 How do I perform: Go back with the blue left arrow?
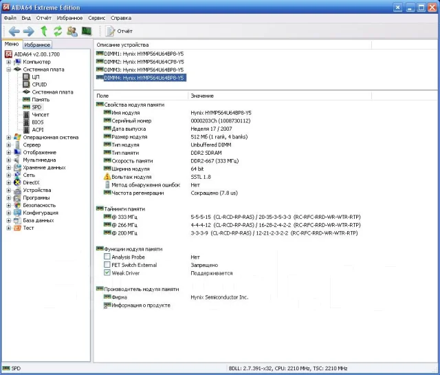(x=14, y=31)
